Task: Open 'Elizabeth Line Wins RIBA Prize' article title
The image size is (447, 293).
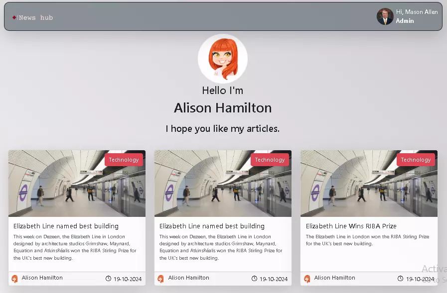Action: click(351, 226)
